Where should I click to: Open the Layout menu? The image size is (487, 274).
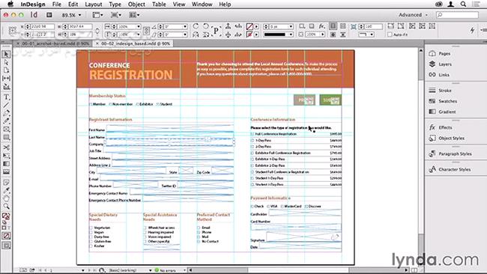pos(93,4)
